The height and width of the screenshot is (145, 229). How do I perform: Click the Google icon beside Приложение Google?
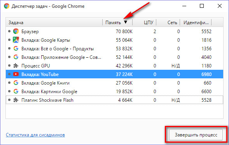[x=16, y=57]
